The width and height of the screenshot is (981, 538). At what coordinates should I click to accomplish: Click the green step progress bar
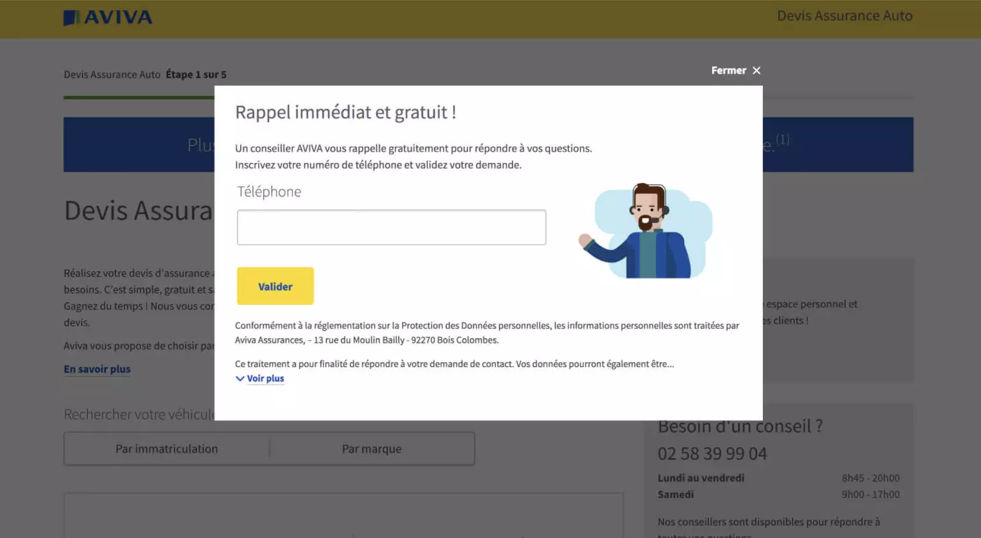pos(139,97)
